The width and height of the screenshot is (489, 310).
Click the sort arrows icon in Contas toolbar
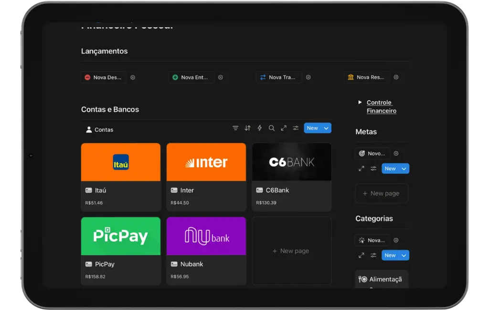248,128
